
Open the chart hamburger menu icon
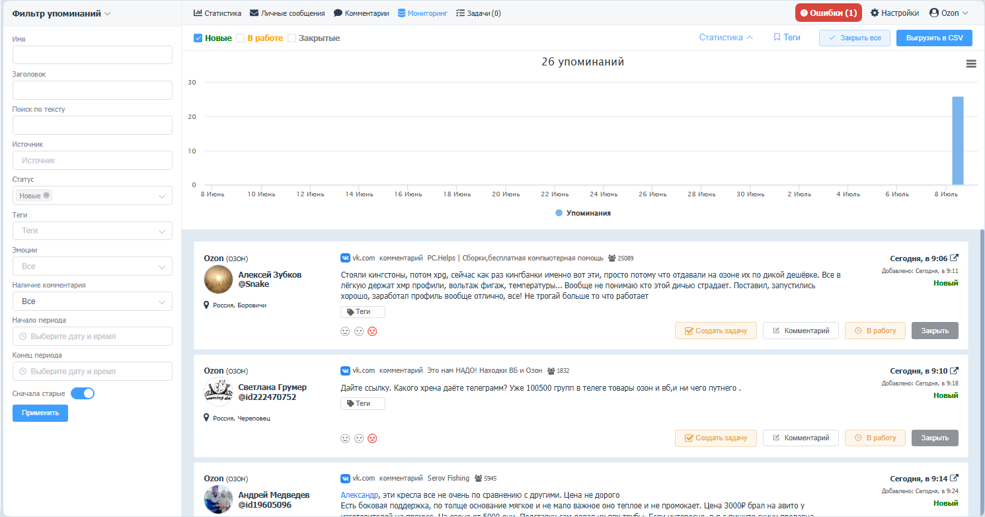coord(971,63)
